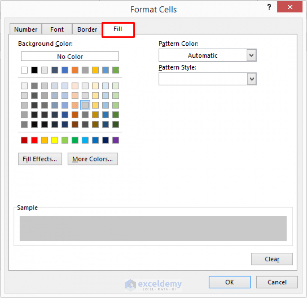Expand the Pattern Style dropdown arrow
This screenshot has height=298, width=307.
coord(251,79)
